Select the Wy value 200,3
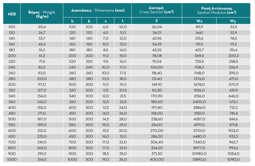This screenshot has width=255, height=166. click(233, 56)
